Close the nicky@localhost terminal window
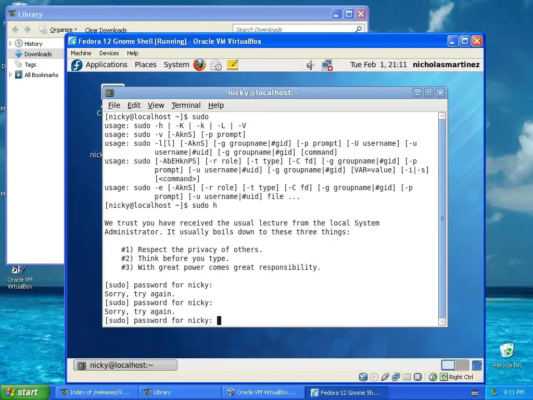Image resolution: width=533 pixels, height=400 pixels. click(x=440, y=93)
